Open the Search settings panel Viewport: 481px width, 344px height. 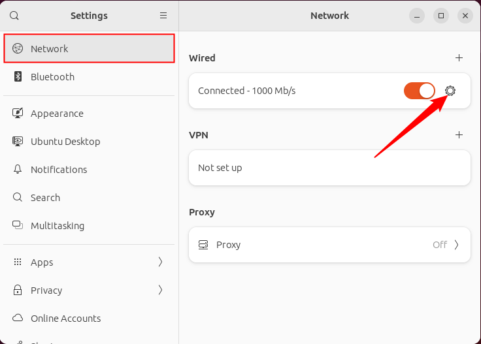[x=45, y=198]
